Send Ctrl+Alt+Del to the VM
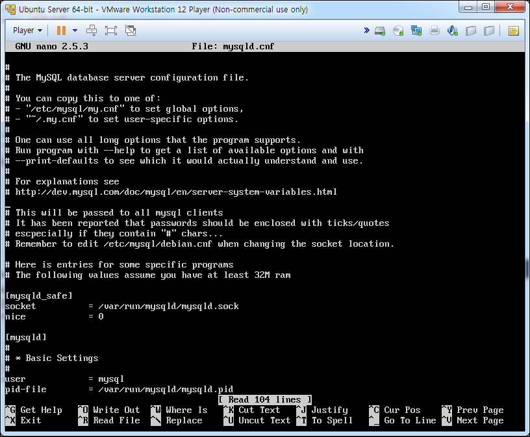 pyautogui.click(x=92, y=31)
